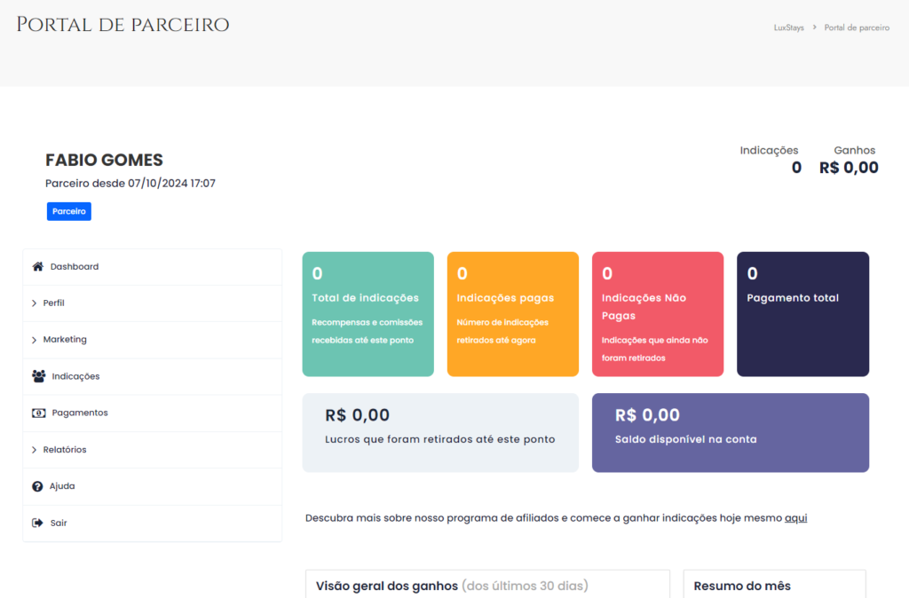The image size is (909, 598).
Task: Click the Dashboard home icon
Action: click(38, 266)
